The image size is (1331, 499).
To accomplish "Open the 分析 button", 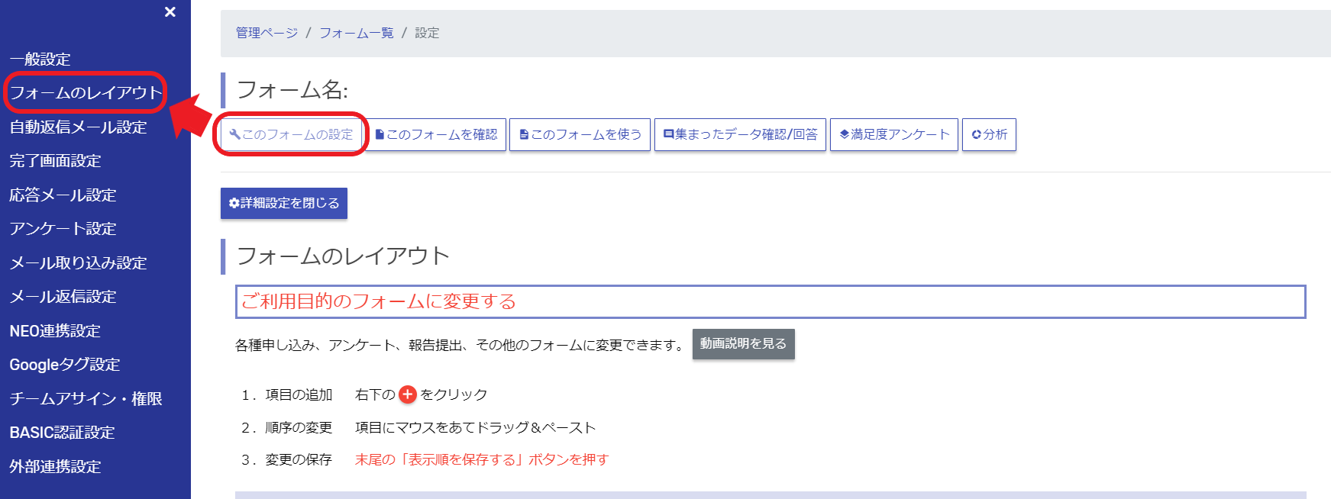I will point(989,134).
